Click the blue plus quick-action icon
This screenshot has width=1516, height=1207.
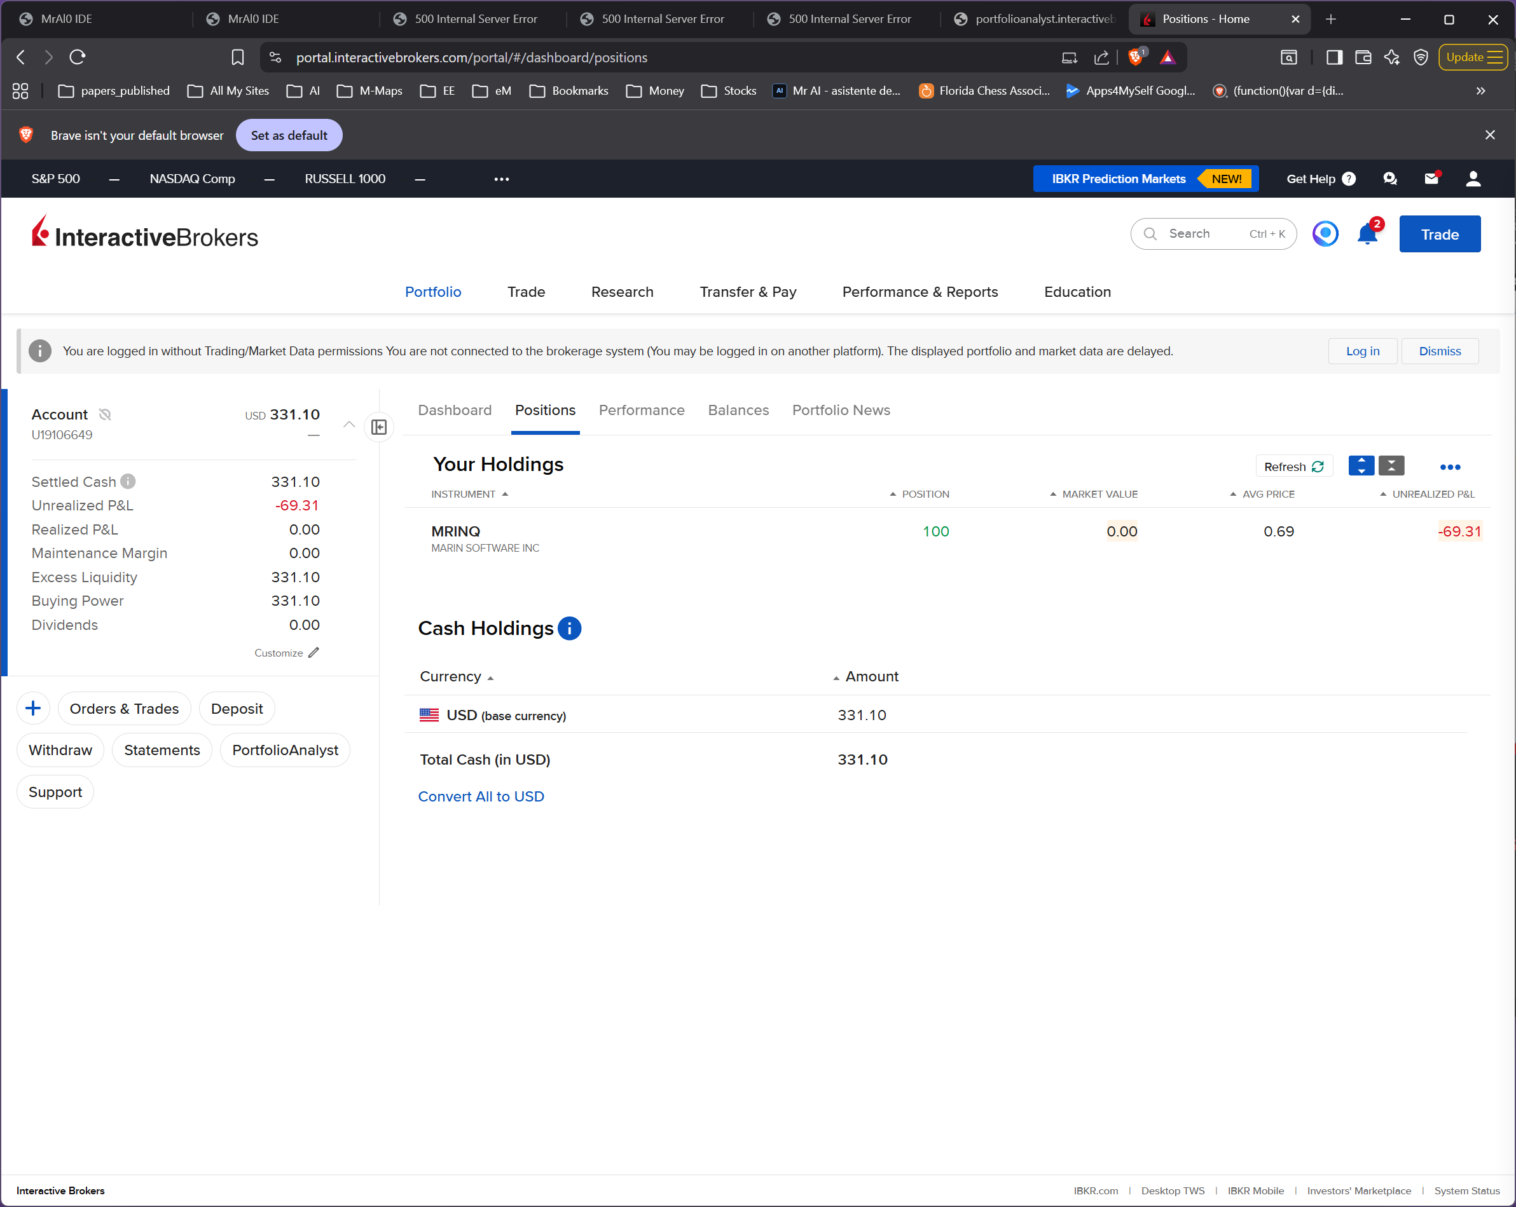coord(33,708)
